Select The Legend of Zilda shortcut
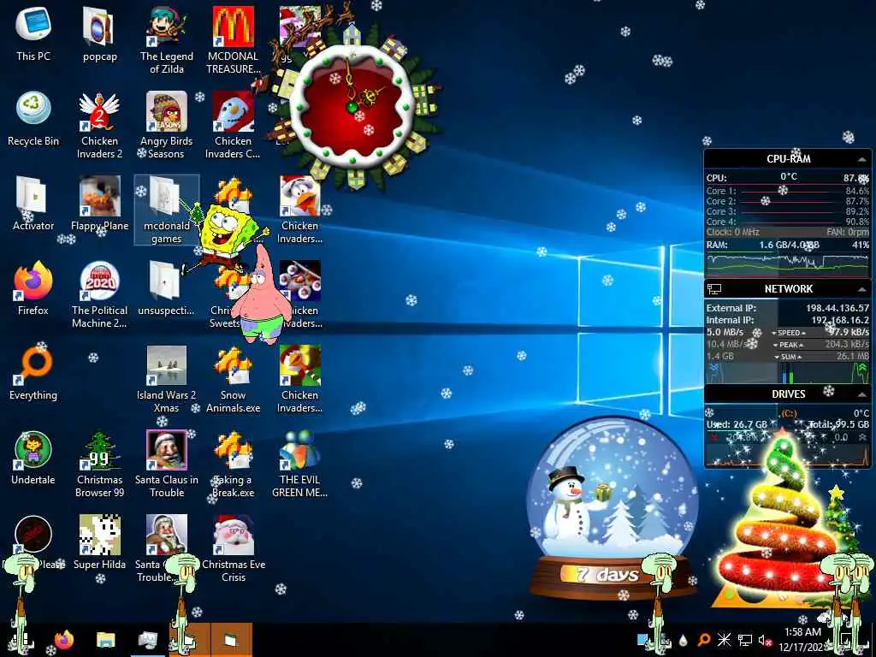Viewport: 876px width, 657px height. (x=167, y=40)
